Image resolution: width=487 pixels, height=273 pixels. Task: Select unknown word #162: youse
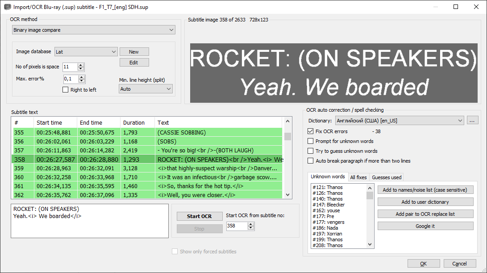(326, 210)
